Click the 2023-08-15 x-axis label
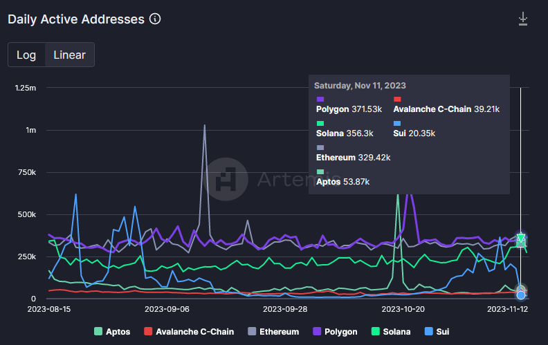The height and width of the screenshot is (345, 548). click(x=49, y=309)
